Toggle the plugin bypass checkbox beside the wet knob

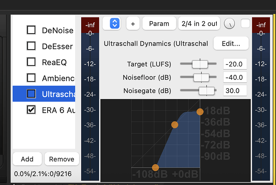[245, 24]
